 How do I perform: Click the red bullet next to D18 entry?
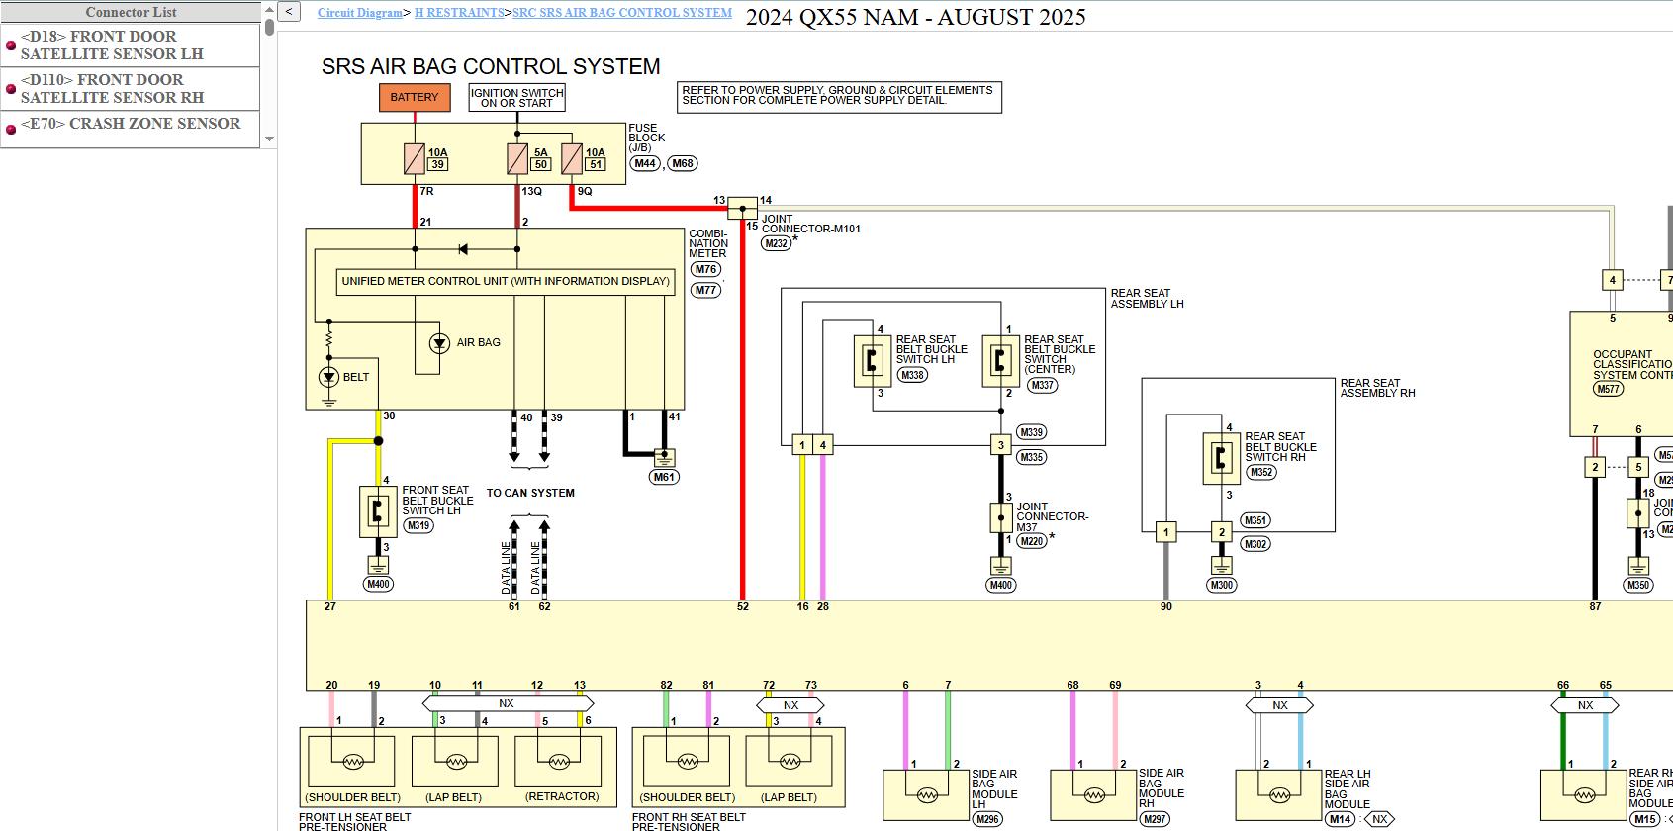[x=11, y=46]
